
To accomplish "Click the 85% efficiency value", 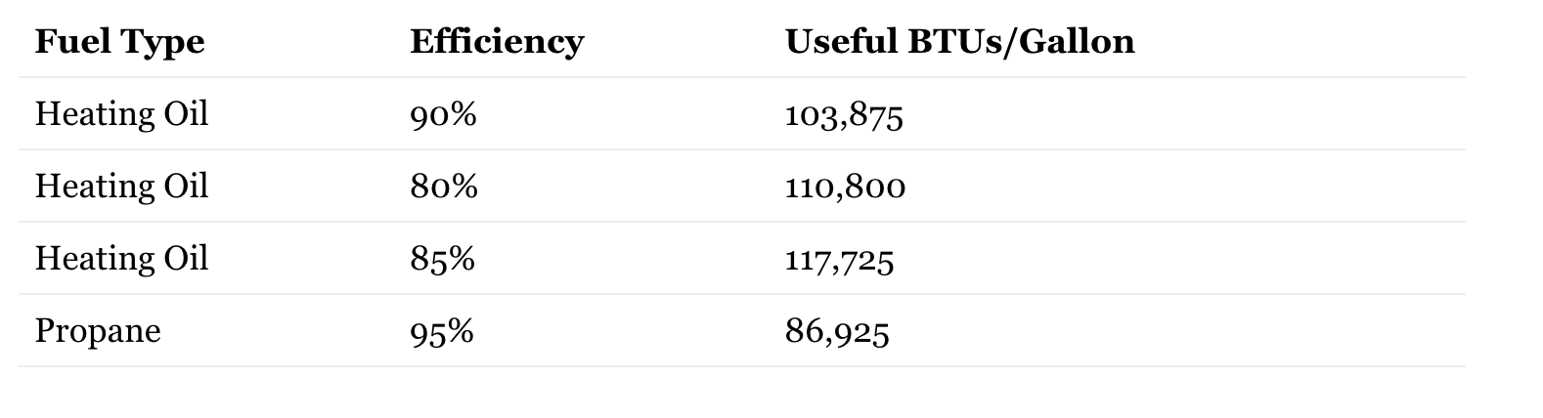I will [x=442, y=259].
